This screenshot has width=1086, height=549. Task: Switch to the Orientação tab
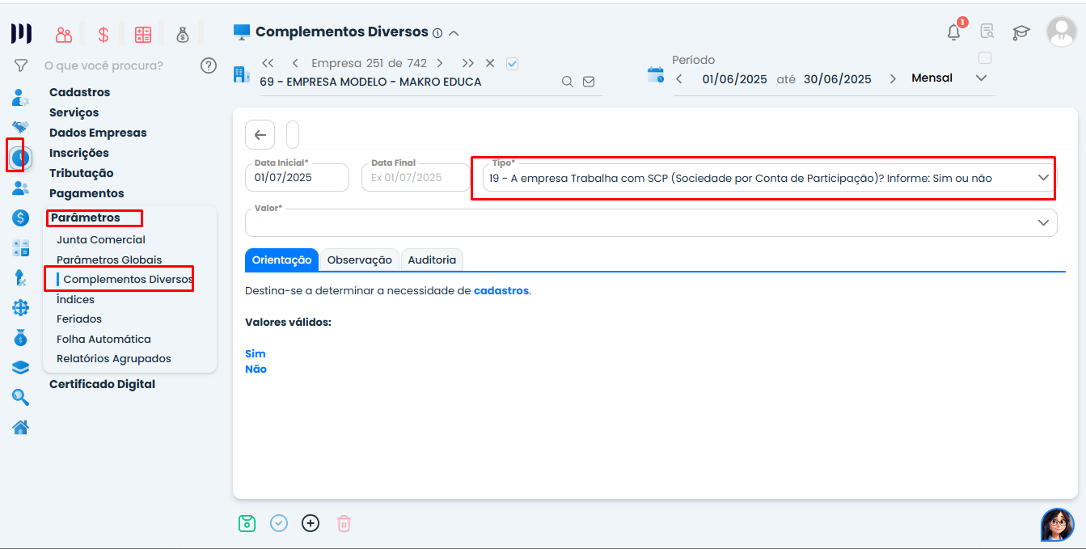[x=281, y=260]
